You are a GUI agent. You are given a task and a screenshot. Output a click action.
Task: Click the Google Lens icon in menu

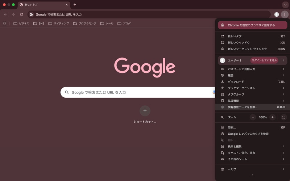223,134
